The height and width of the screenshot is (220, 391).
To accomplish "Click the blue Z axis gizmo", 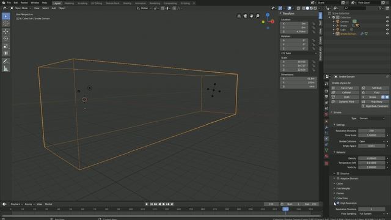I will click(268, 15).
